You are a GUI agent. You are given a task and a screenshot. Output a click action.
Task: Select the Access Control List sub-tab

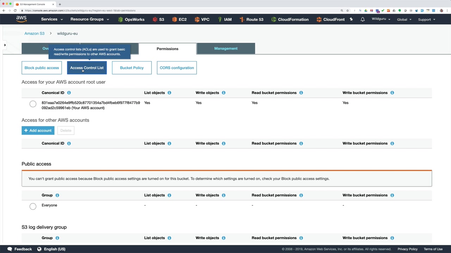(87, 68)
